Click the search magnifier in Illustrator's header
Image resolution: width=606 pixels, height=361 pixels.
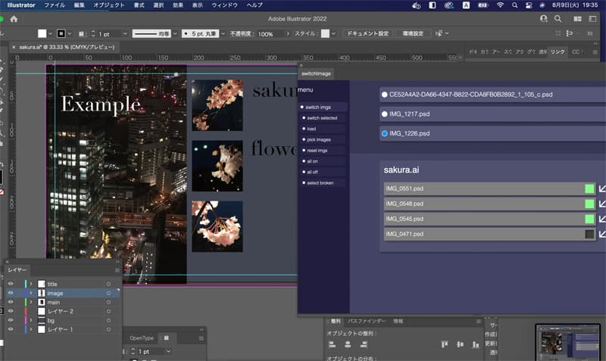pyautogui.click(x=558, y=19)
